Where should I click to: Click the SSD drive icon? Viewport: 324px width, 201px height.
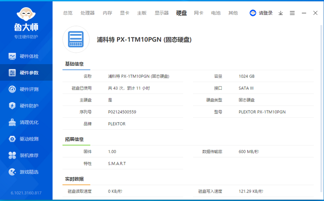[x=76, y=39]
